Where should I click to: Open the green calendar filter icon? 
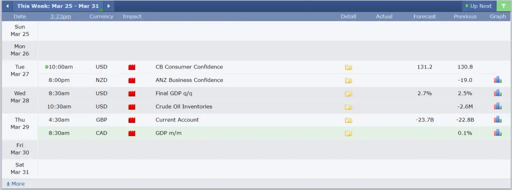click(x=503, y=6)
